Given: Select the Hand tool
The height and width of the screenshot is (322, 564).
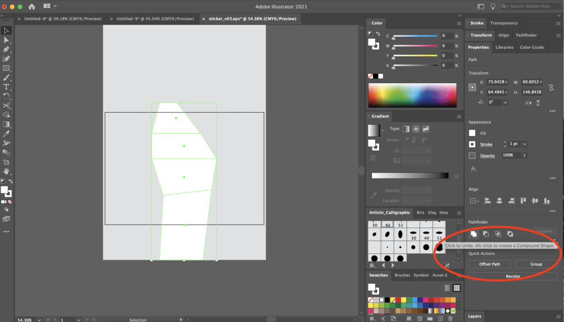Looking at the screenshot, I should pyautogui.click(x=6, y=171).
